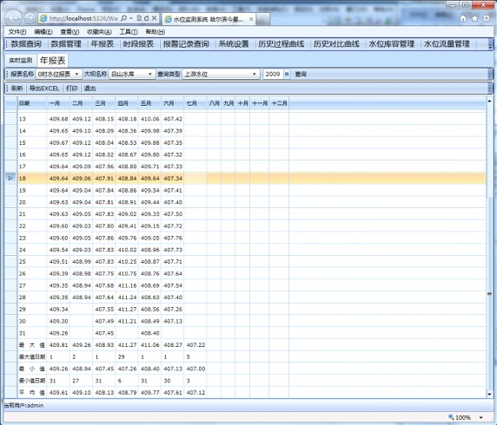Open the browser Home icon
This screenshot has width=497, height=425.
tap(463, 18)
